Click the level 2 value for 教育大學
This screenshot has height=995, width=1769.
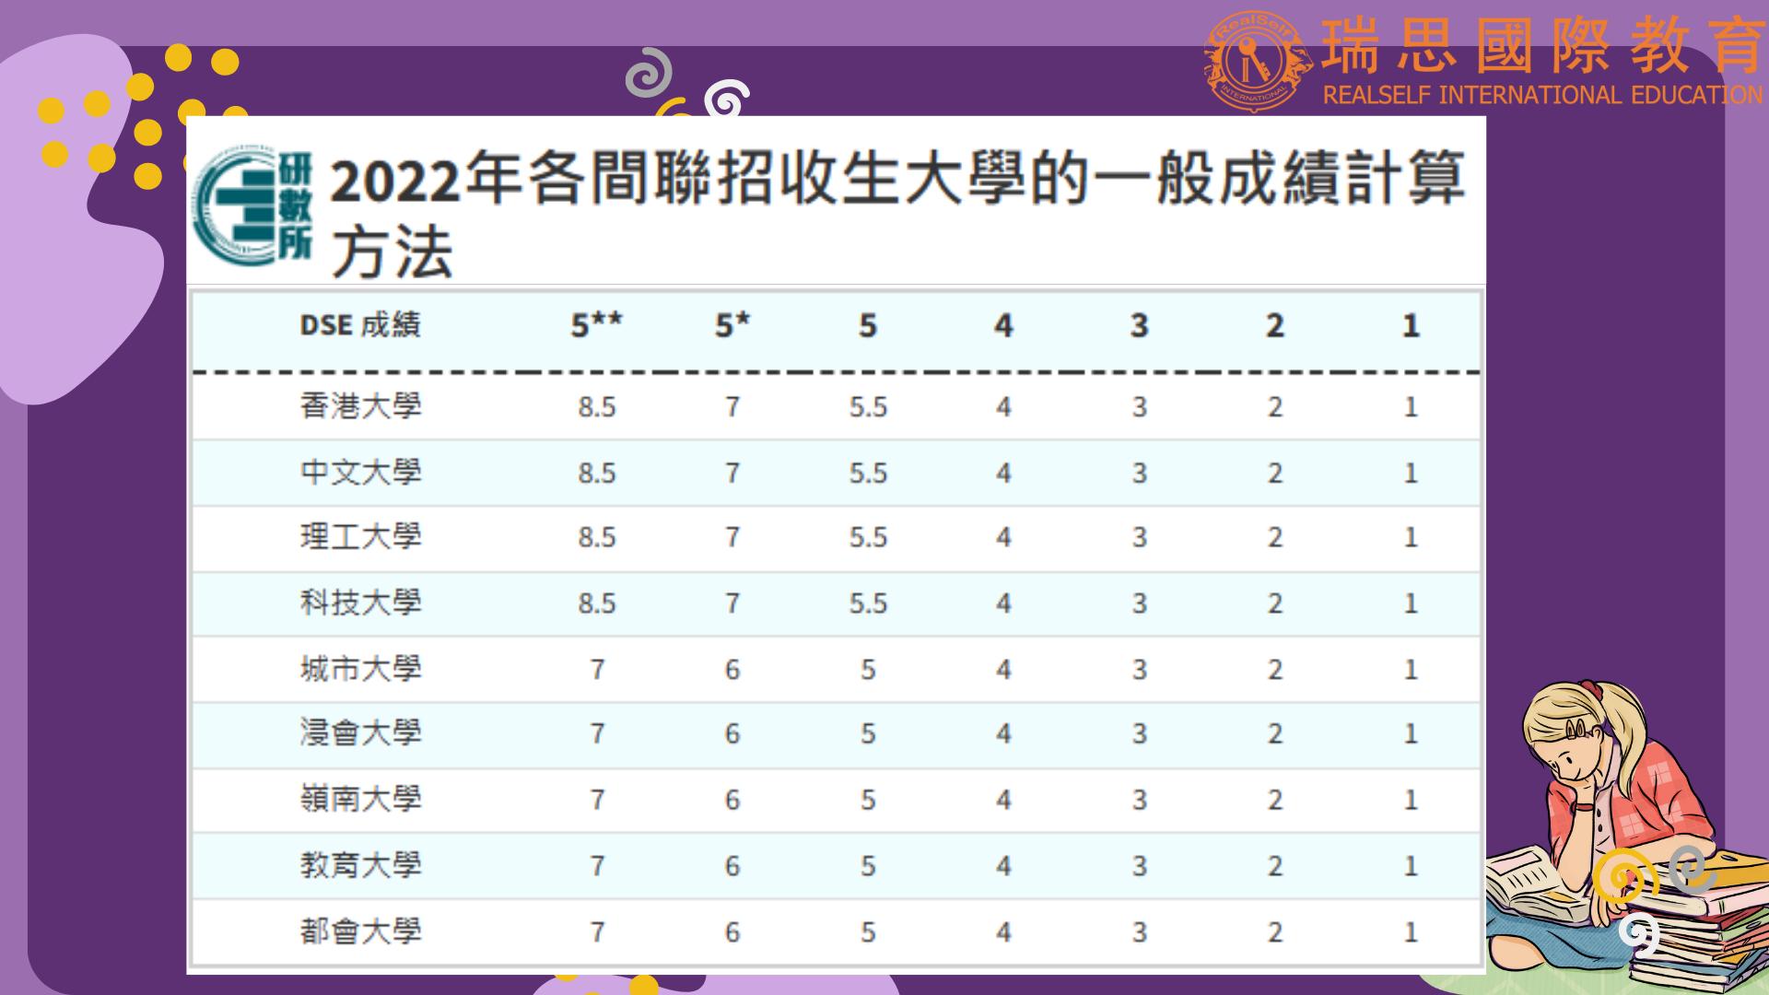pyautogui.click(x=1275, y=867)
